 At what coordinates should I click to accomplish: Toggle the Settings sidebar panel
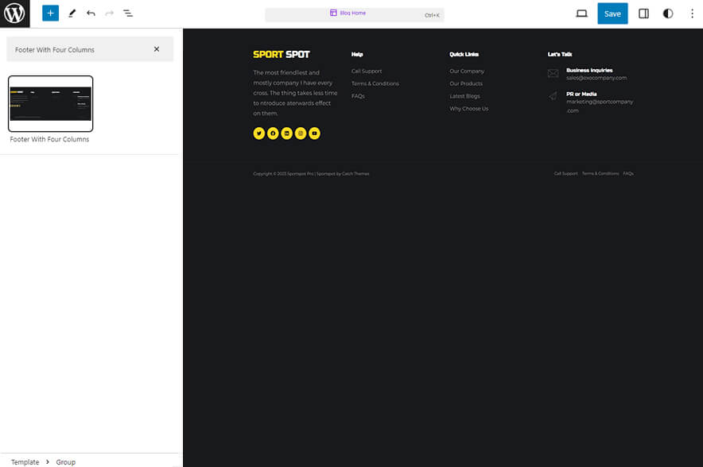click(643, 13)
